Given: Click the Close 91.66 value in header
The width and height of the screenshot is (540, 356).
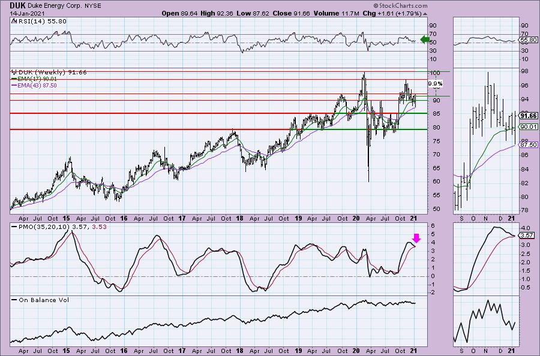Looking at the screenshot, I should coord(291,13).
